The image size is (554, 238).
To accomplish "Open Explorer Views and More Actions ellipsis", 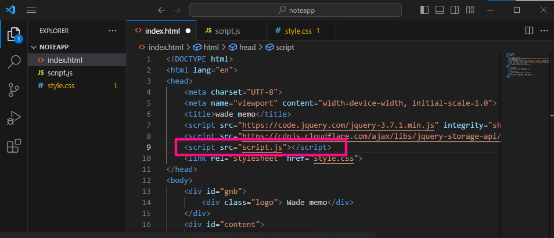I will (113, 31).
